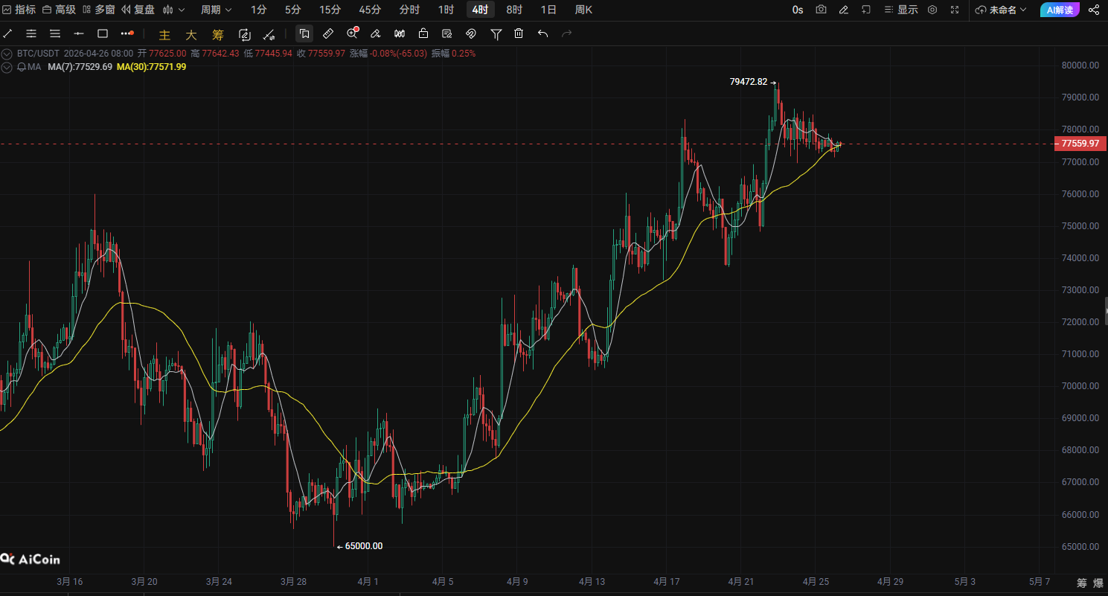This screenshot has width=1108, height=596.
Task: Open the 指标 indicators menu
Action: click(19, 10)
